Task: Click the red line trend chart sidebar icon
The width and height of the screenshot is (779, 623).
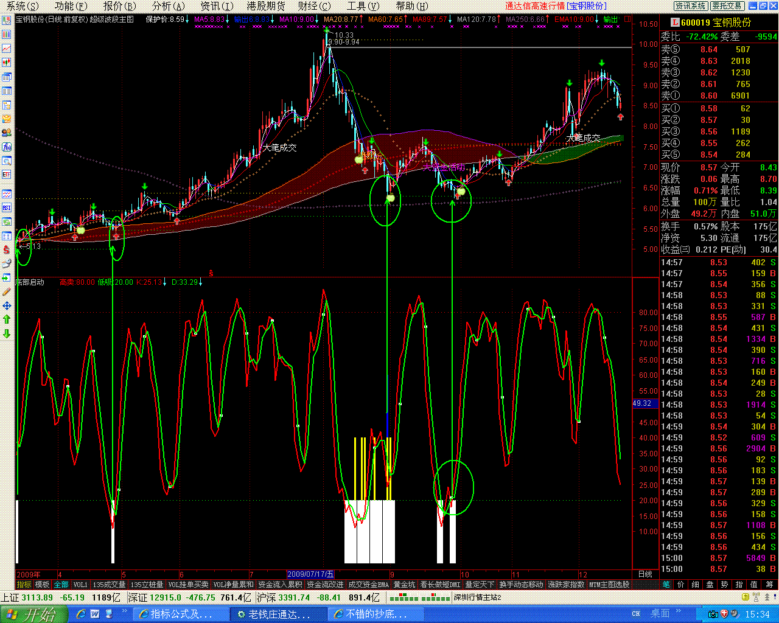Action: [7, 48]
